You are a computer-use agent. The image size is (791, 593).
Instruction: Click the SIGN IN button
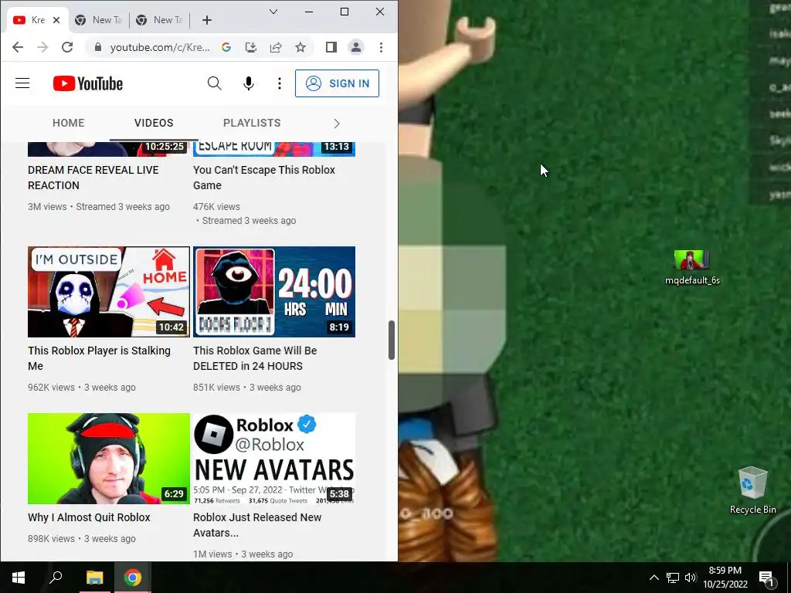click(x=337, y=83)
